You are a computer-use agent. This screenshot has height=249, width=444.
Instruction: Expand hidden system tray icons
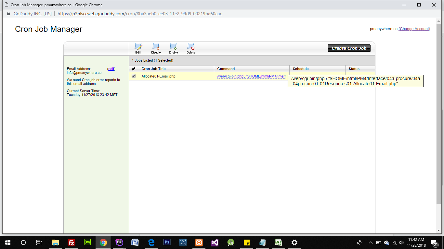tap(371, 243)
